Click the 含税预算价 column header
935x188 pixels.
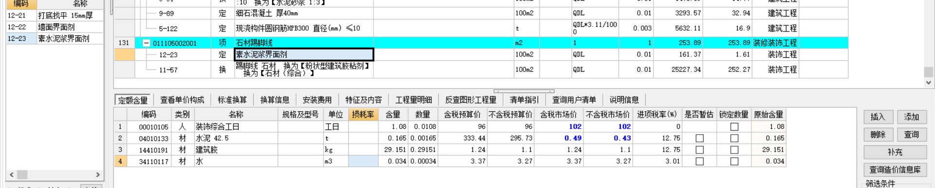pos(462,115)
